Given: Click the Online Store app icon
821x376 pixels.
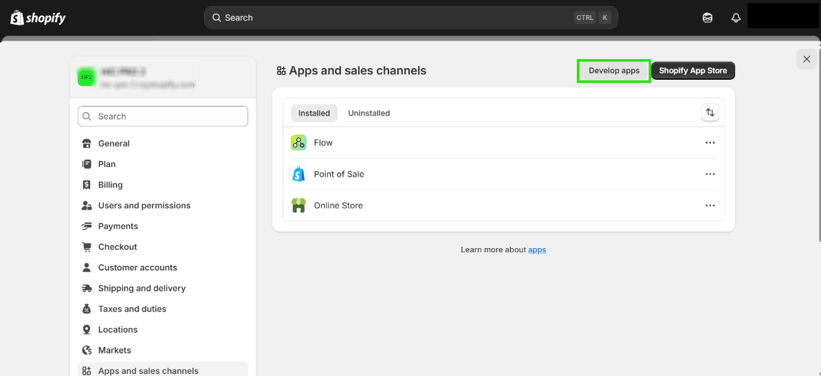Looking at the screenshot, I should click(298, 206).
